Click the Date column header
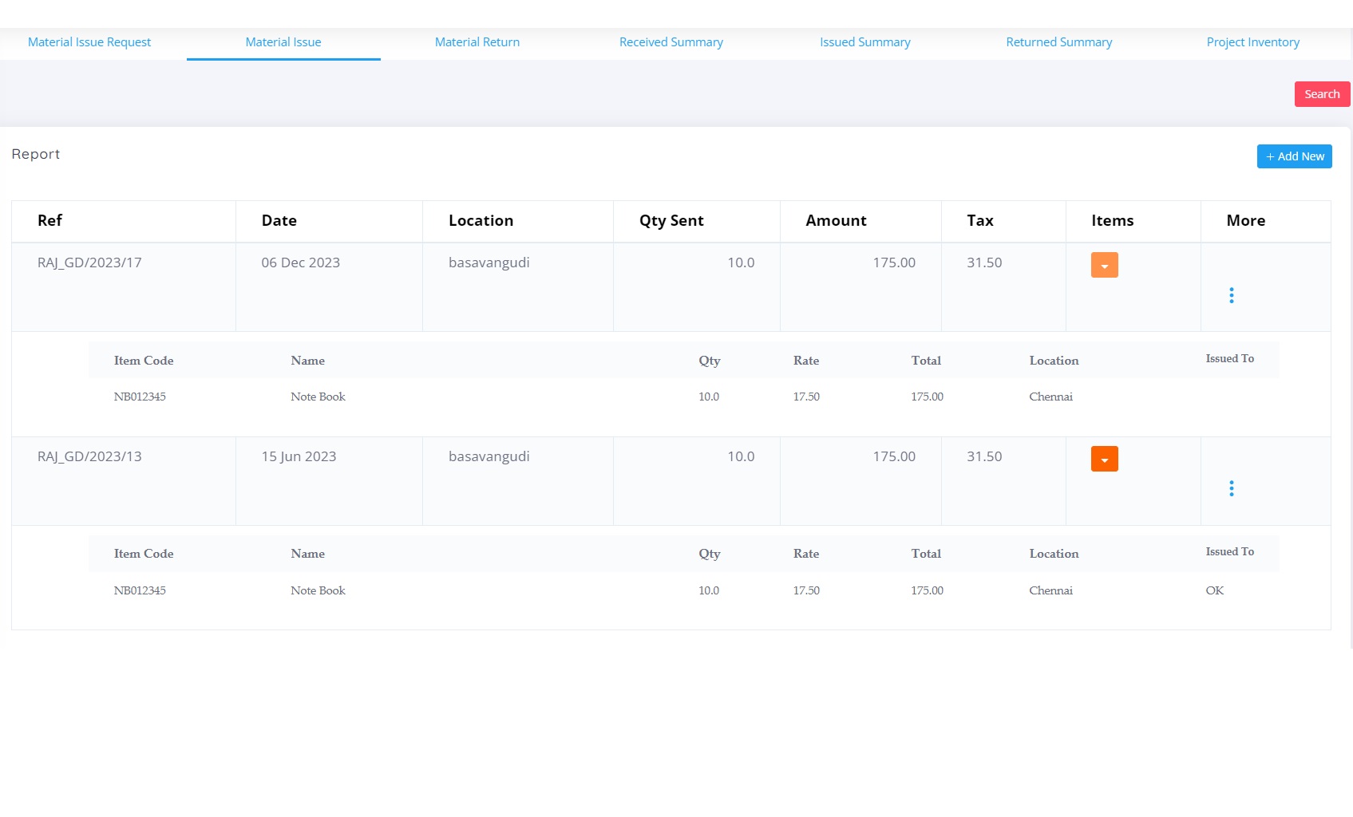This screenshot has width=1353, height=817. (x=279, y=221)
